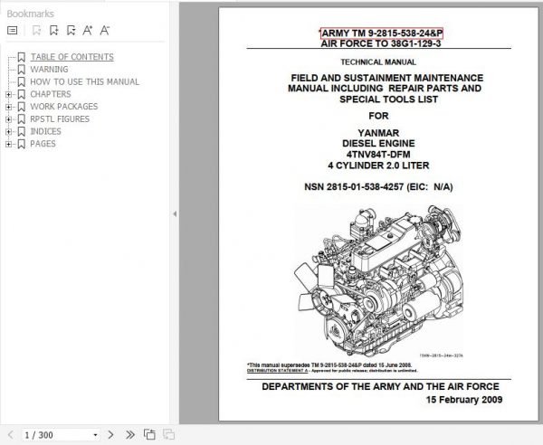Open the WARNING bookmark
This screenshot has height=445, width=543.
click(x=49, y=70)
